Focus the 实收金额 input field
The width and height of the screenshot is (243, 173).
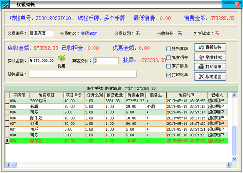[42, 60]
